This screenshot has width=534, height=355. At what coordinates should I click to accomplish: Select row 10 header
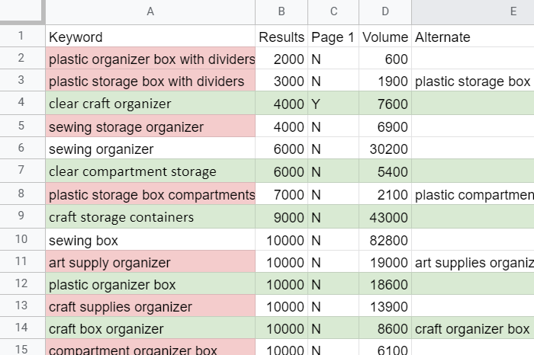coord(22,239)
